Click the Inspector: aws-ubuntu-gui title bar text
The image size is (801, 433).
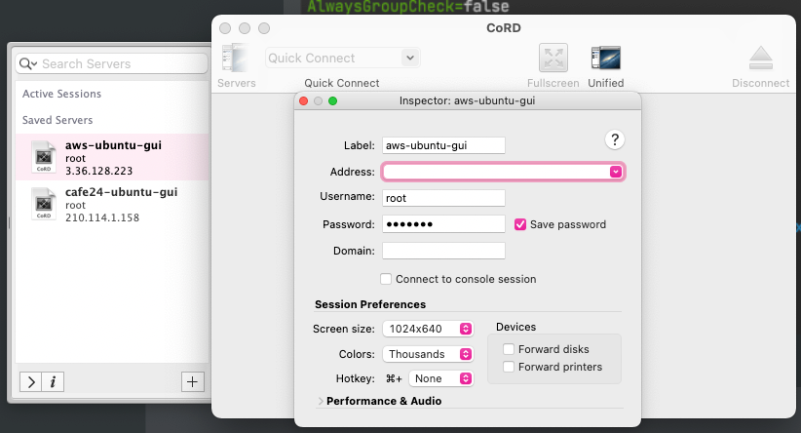468,100
